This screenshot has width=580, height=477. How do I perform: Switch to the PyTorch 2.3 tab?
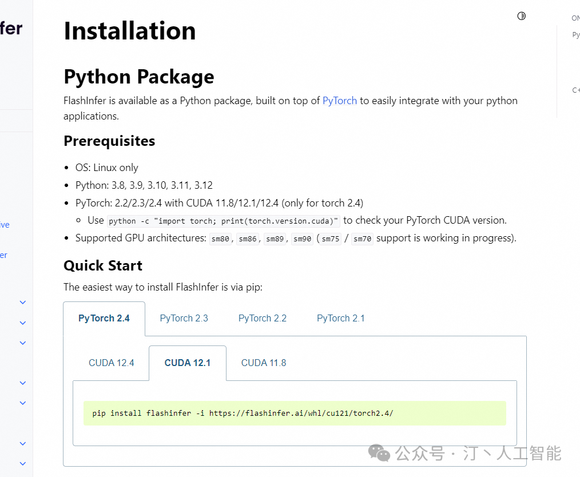(x=184, y=319)
